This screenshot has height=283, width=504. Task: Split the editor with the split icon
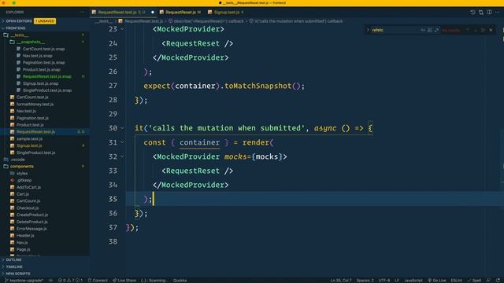(x=489, y=13)
